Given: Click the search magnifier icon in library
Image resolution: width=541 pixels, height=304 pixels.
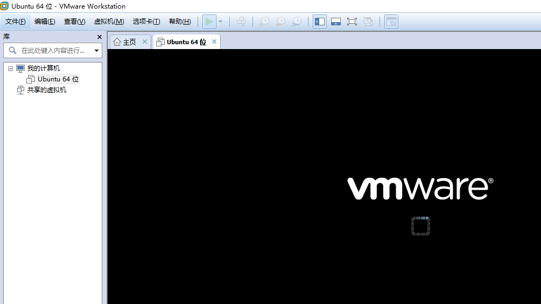Looking at the screenshot, I should (x=12, y=51).
